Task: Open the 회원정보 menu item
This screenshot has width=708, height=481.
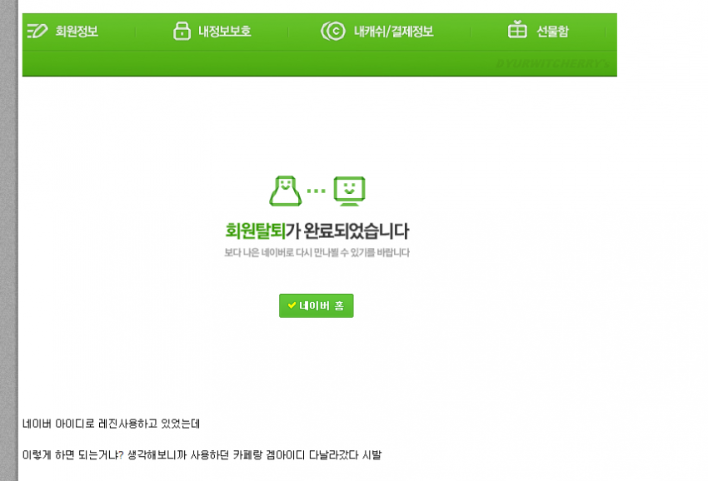Action: coord(77,31)
